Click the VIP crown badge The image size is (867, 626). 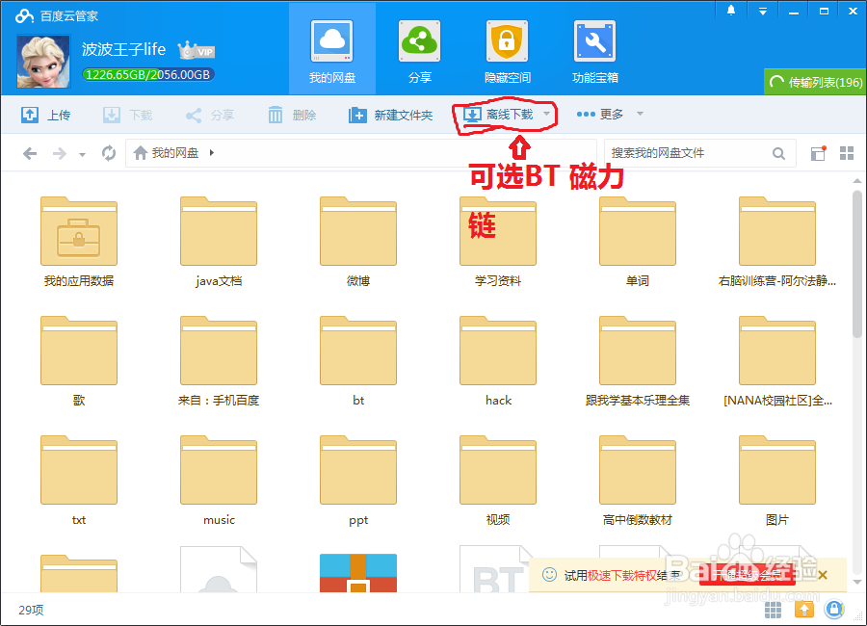pyautogui.click(x=197, y=50)
